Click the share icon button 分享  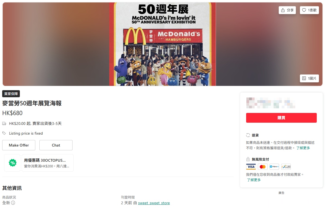pos(287,10)
